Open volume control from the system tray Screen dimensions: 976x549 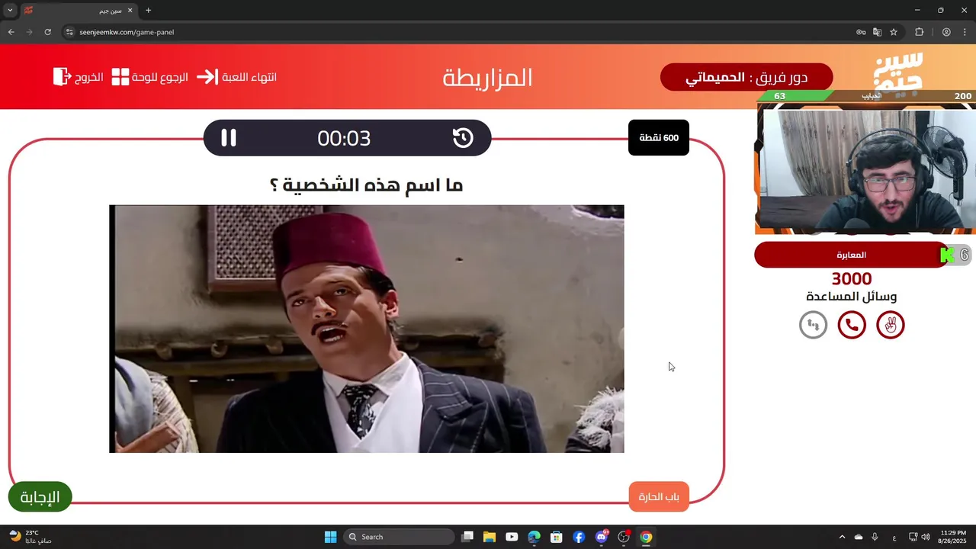click(x=926, y=537)
